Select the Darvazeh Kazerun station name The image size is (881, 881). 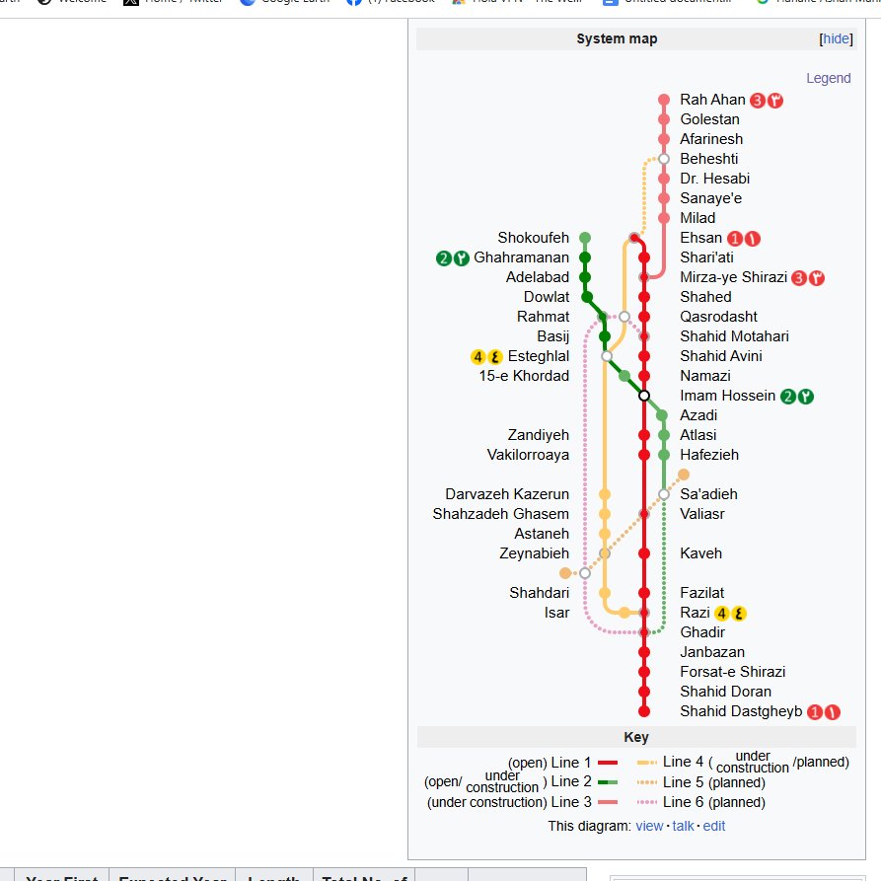click(507, 494)
